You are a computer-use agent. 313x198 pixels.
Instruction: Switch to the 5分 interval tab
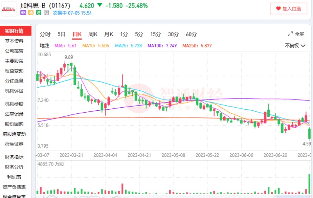click(139, 34)
